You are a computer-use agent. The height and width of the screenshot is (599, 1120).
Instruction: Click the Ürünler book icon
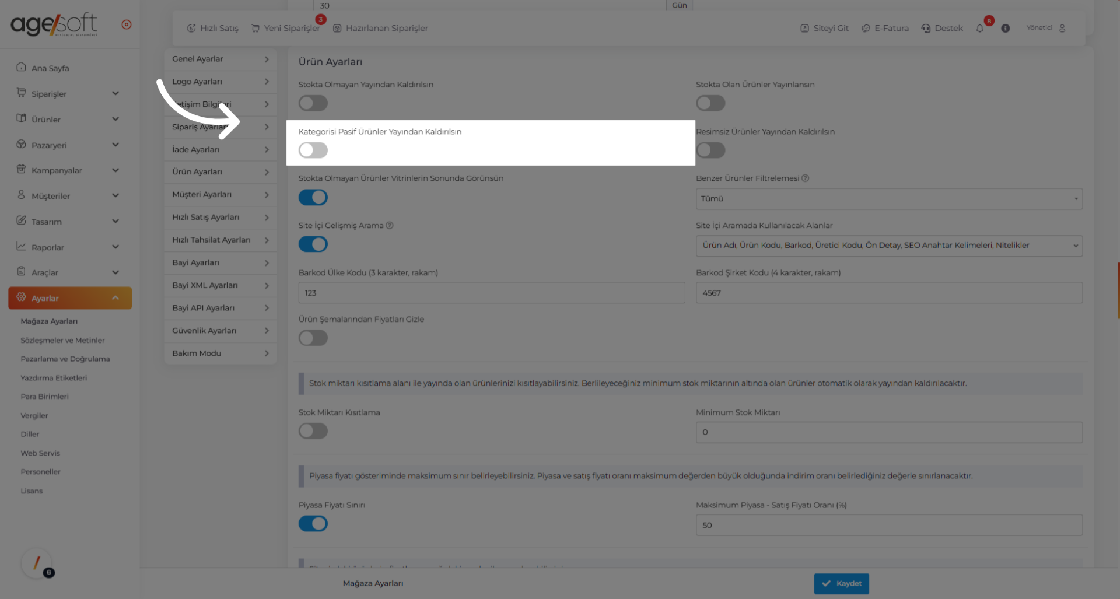22,118
